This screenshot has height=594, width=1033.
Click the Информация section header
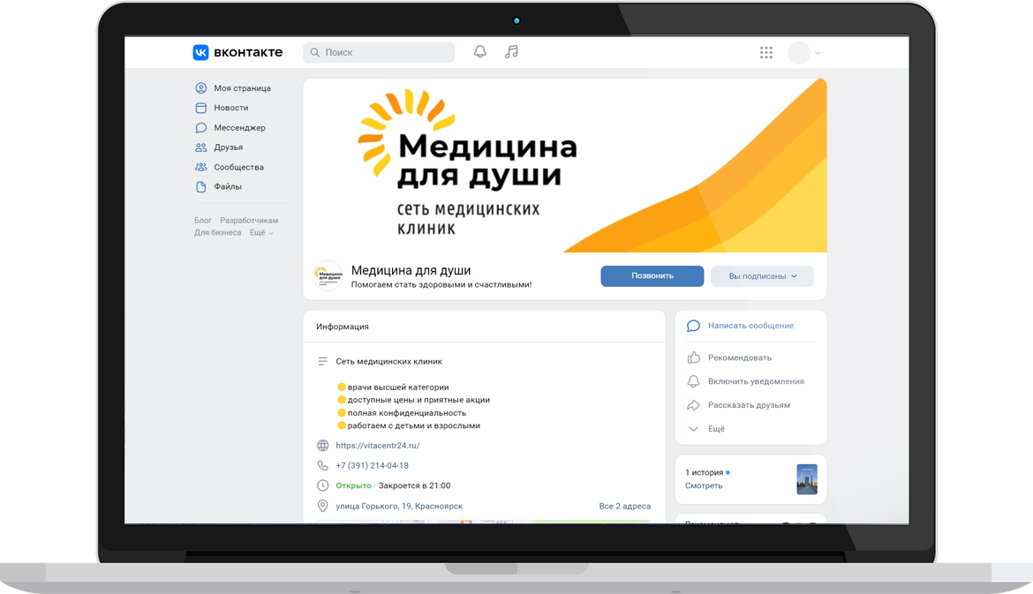342,327
